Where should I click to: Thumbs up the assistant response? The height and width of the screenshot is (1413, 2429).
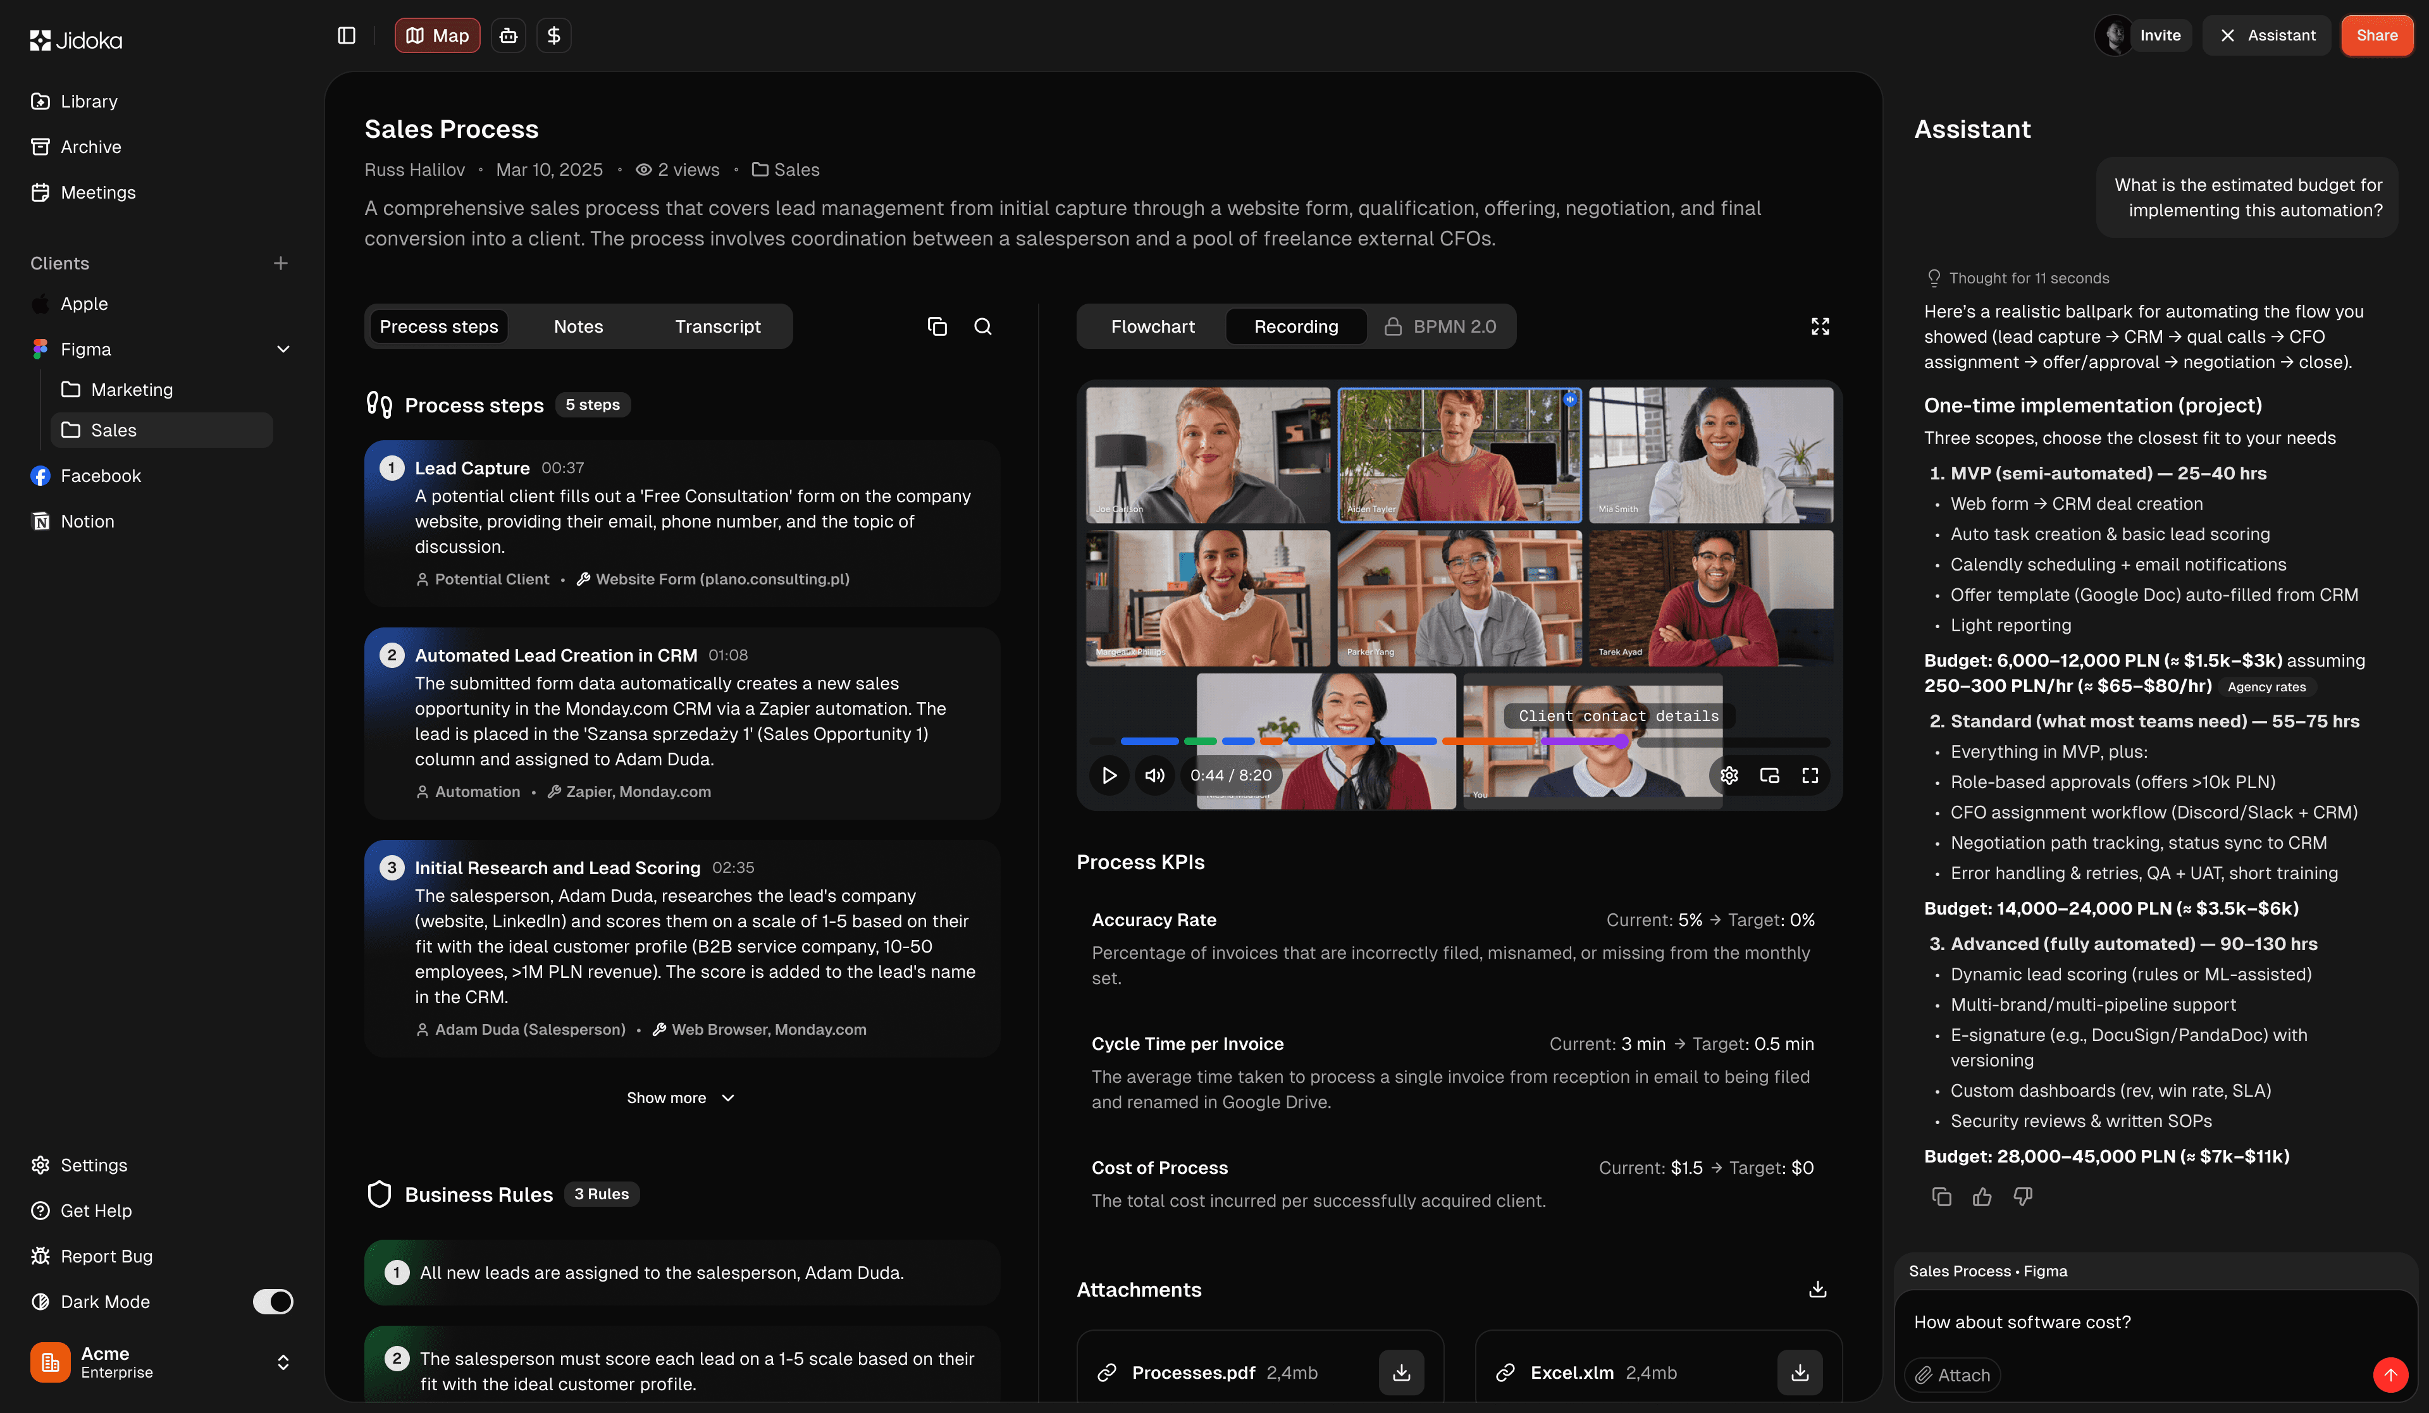pos(1982,1196)
